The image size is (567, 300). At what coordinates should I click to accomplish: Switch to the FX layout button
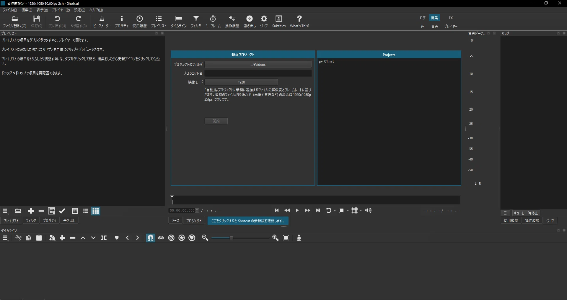[x=451, y=18]
